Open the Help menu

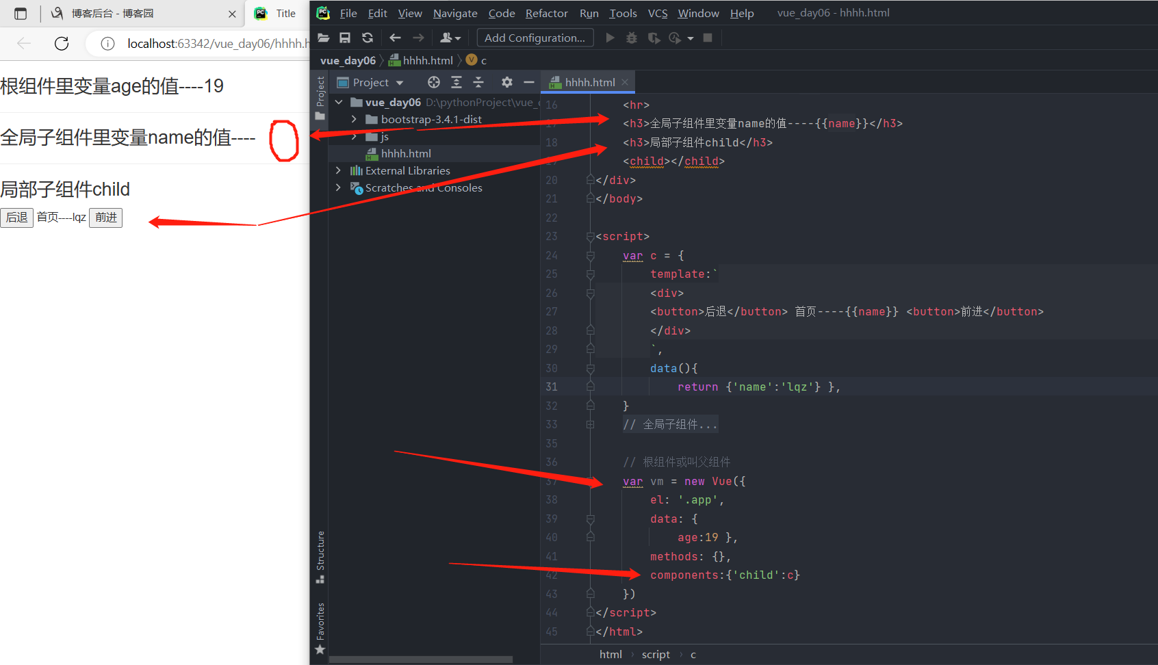(x=742, y=13)
